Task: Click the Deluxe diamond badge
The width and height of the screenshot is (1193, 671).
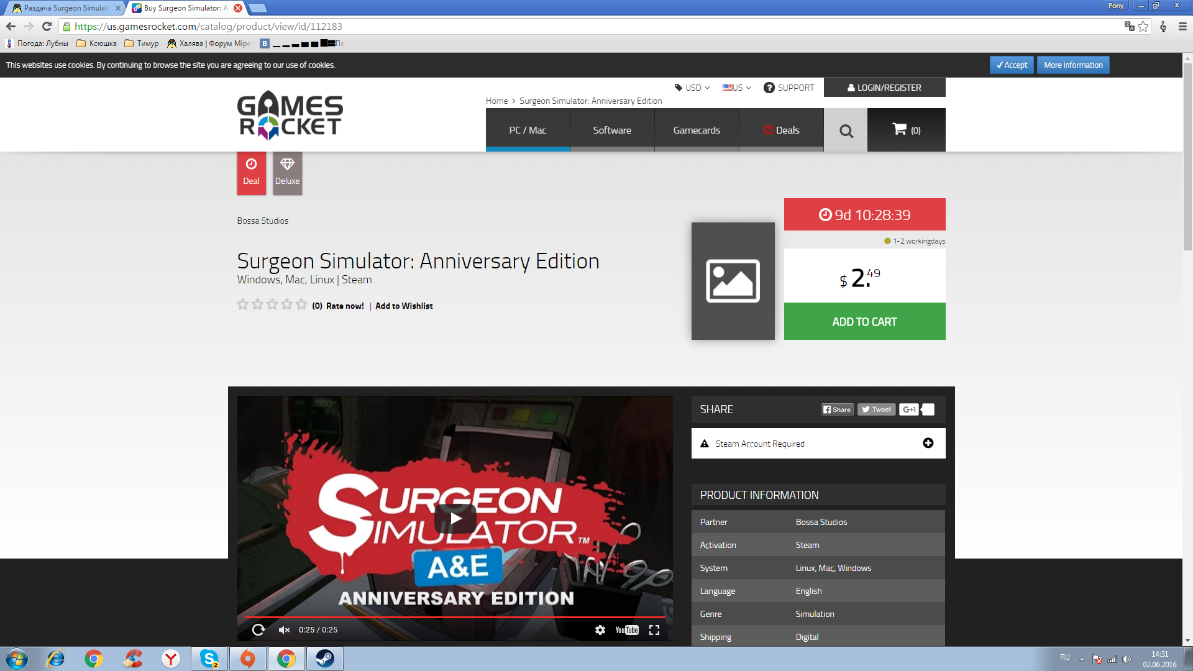Action: click(x=287, y=173)
